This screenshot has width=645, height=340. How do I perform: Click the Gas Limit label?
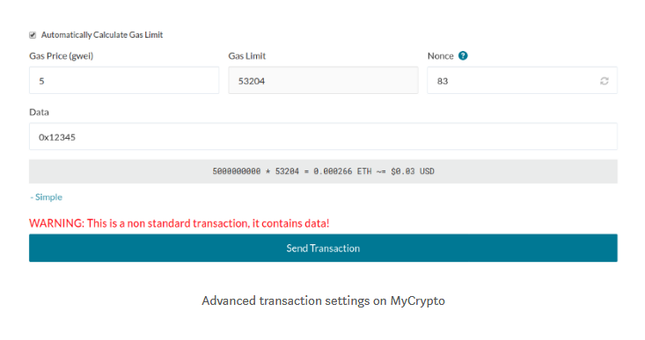(246, 56)
